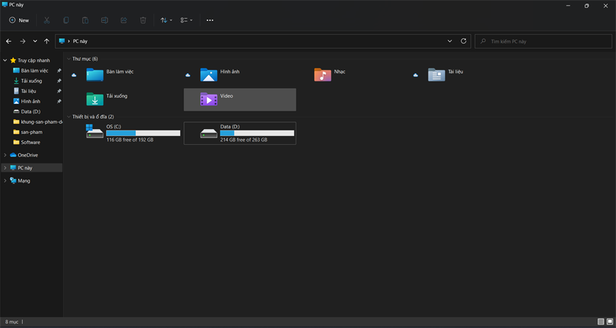
Task: Click the pin icon next to Bàn làm việc
Action: pyautogui.click(x=59, y=70)
